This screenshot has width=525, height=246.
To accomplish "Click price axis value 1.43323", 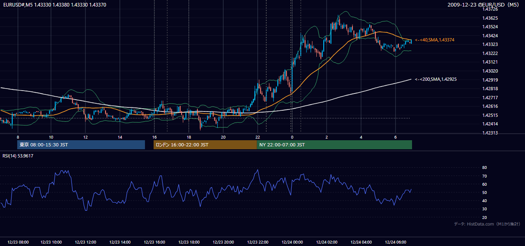I will pyautogui.click(x=490, y=44).
